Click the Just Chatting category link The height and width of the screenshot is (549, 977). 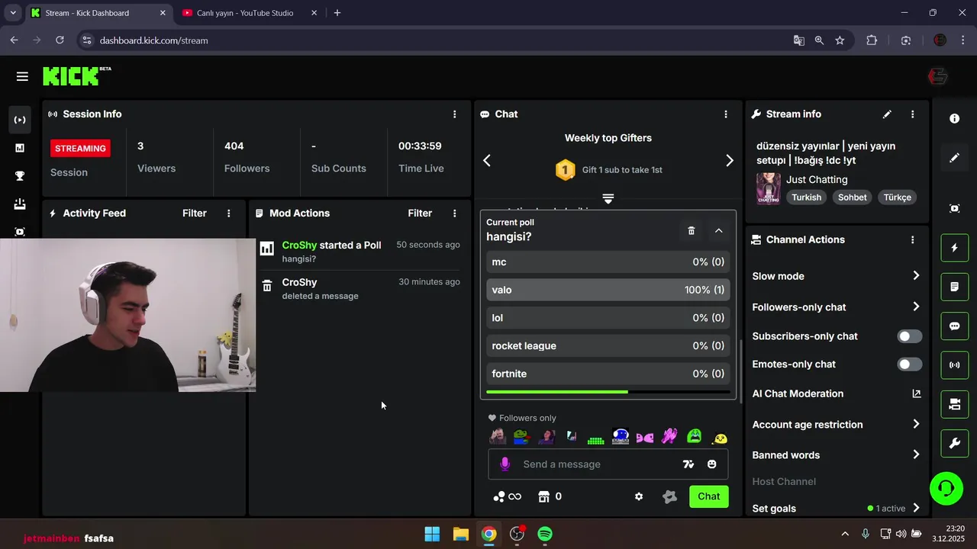click(817, 179)
